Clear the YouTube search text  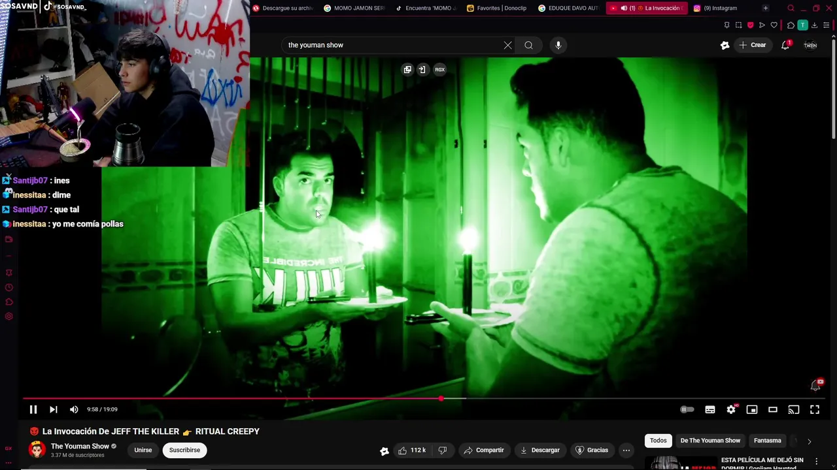pos(507,45)
